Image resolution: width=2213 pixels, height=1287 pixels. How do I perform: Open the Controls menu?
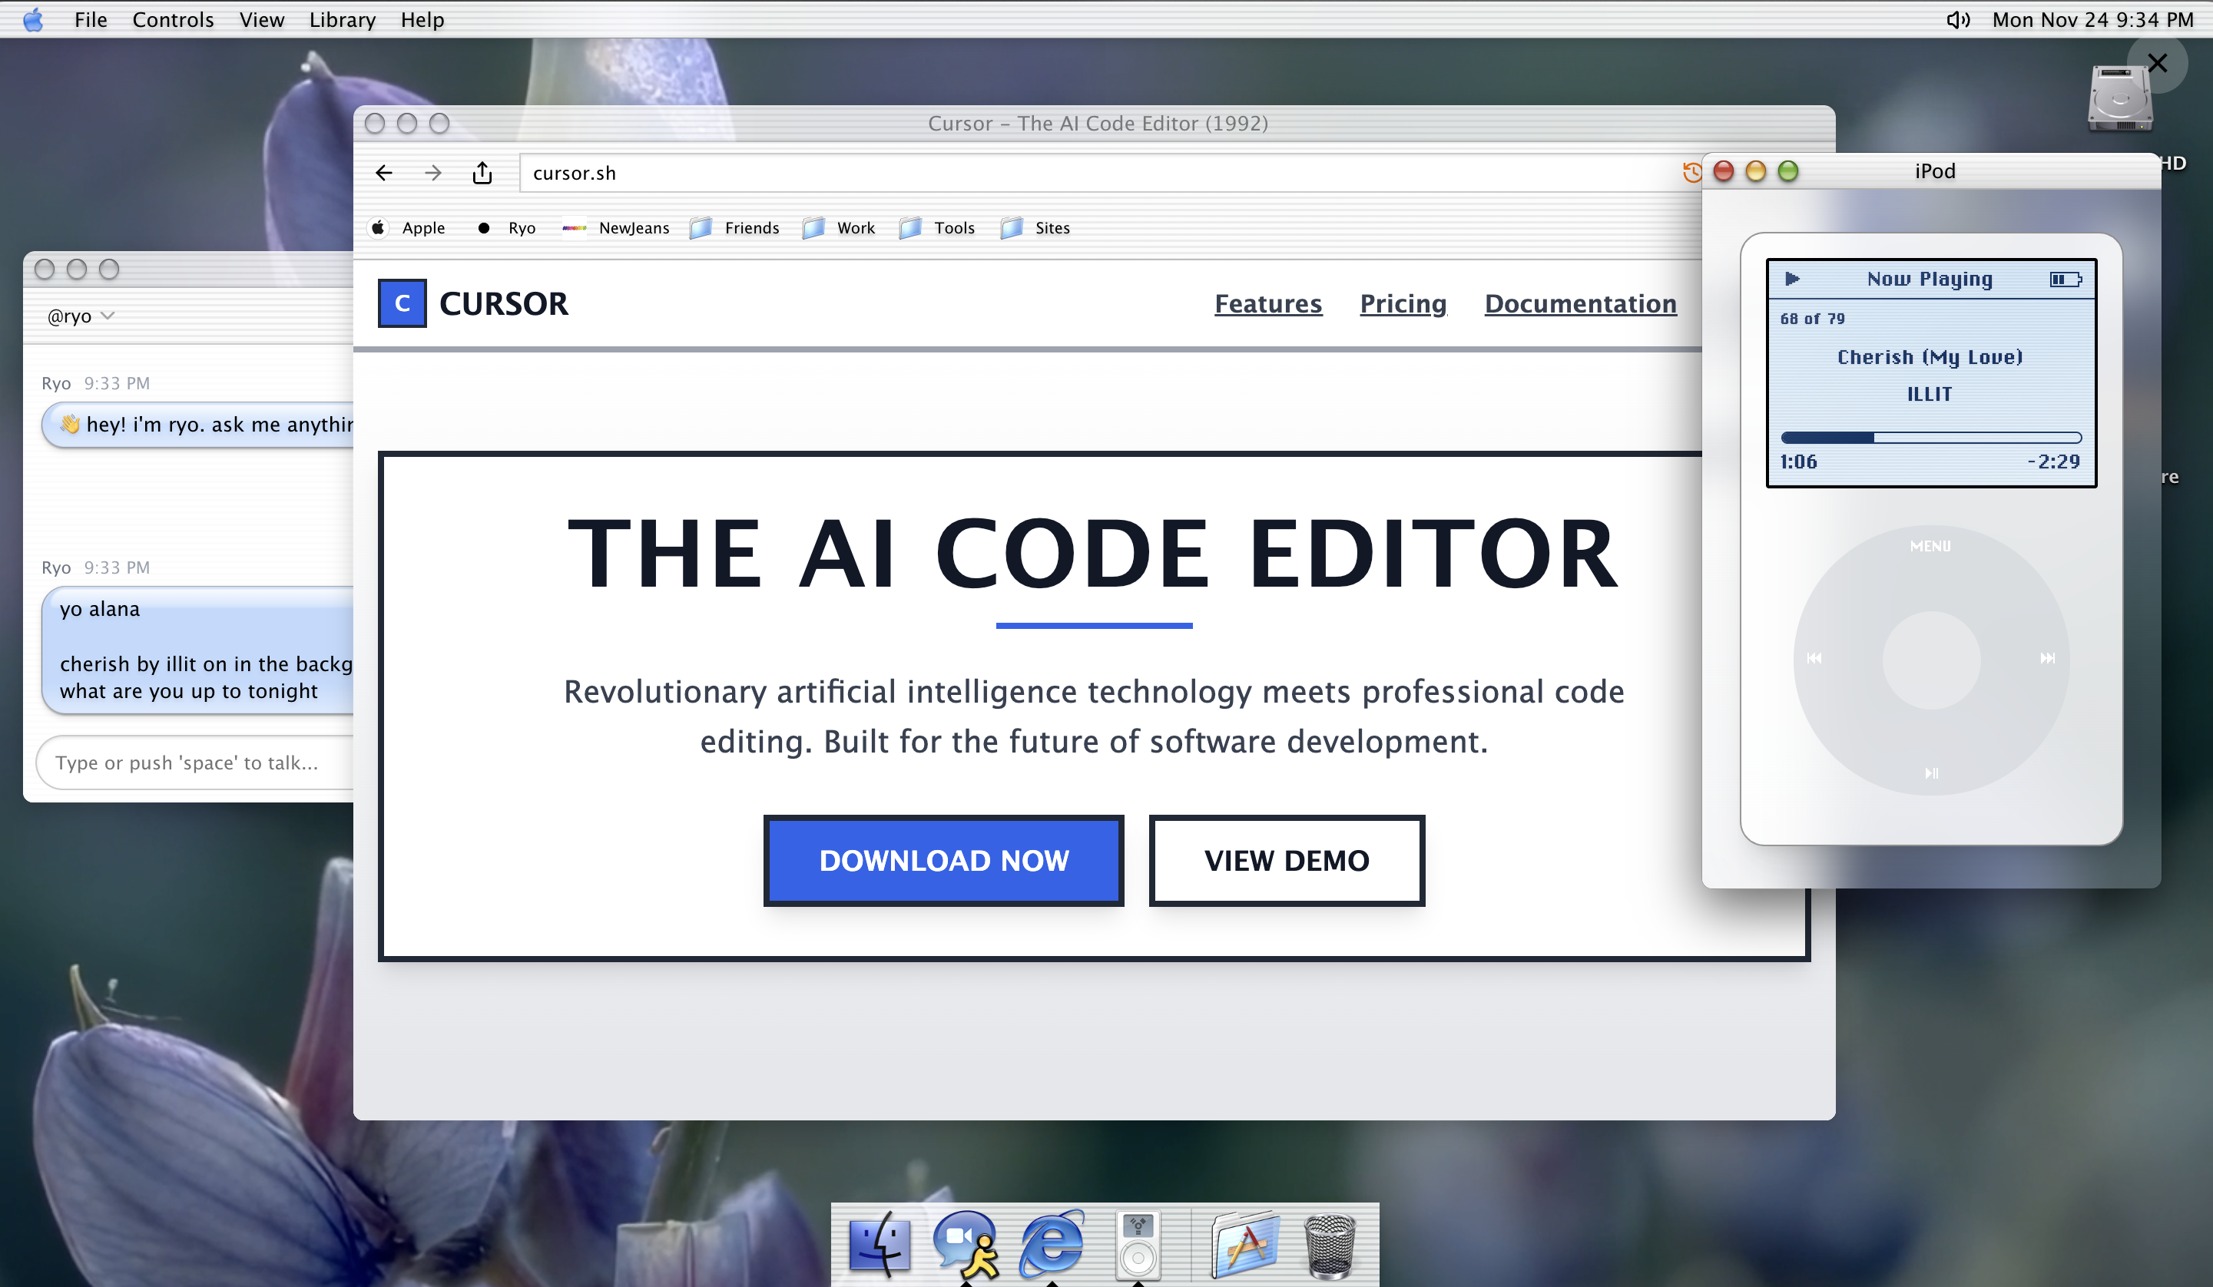pos(173,19)
